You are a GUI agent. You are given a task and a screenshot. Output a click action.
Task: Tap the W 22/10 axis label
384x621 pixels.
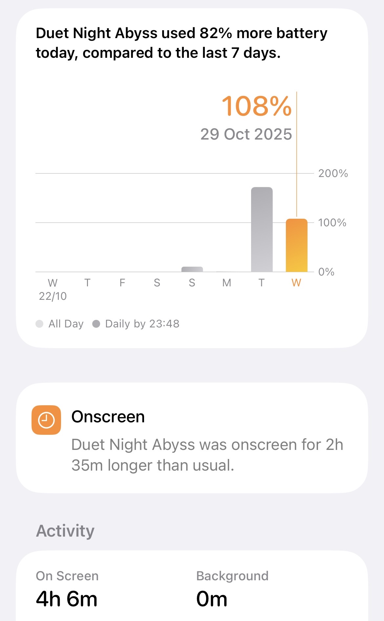pos(53,289)
